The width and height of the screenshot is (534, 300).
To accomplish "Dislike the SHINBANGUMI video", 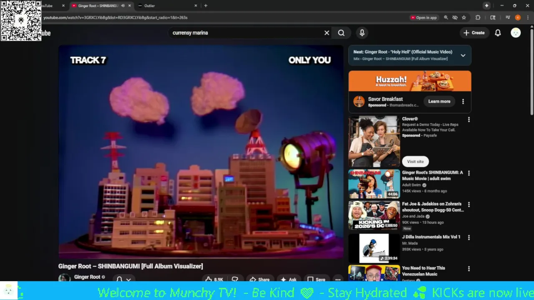I will tap(235, 280).
